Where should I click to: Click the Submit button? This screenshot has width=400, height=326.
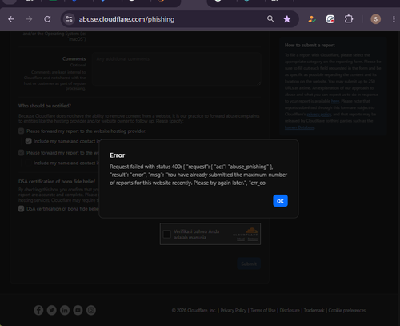(249, 264)
